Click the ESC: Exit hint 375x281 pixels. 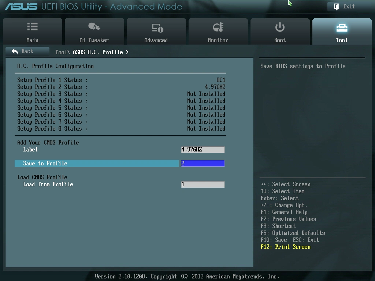coord(306,240)
